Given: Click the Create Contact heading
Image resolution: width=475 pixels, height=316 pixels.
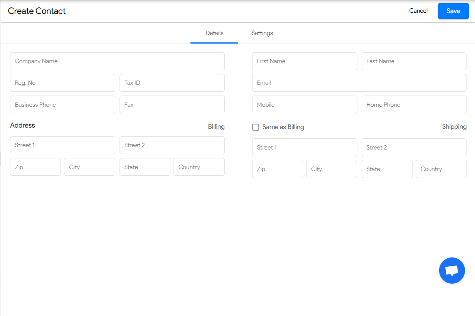Looking at the screenshot, I should pos(37,11).
